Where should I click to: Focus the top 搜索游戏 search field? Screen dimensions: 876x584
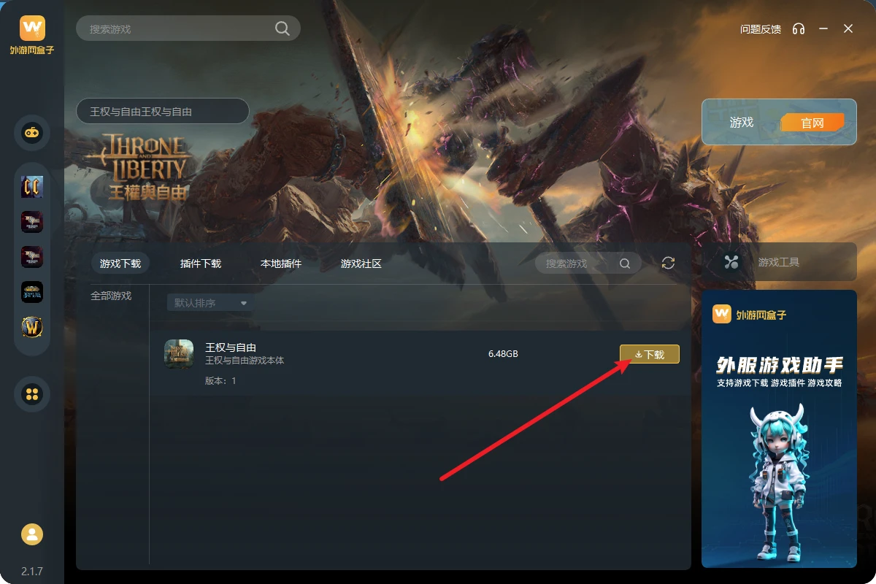188,28
